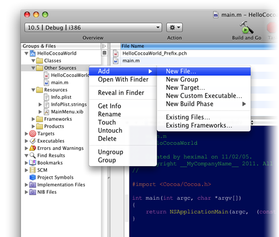The image size is (279, 237).
Task: Click the Project Symbols cube icon
Action: tap(33, 177)
